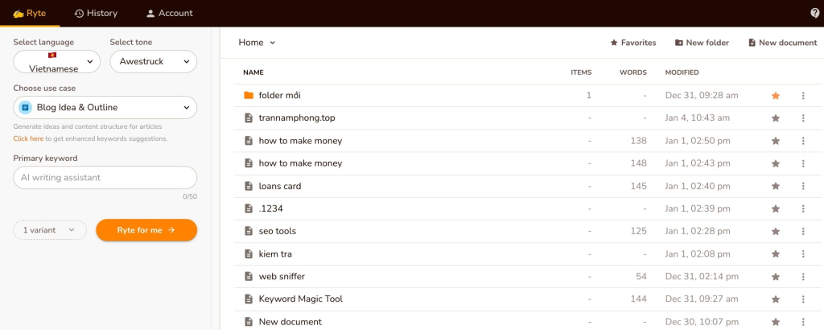
Task: Click the help question mark icon
Action: [x=814, y=13]
